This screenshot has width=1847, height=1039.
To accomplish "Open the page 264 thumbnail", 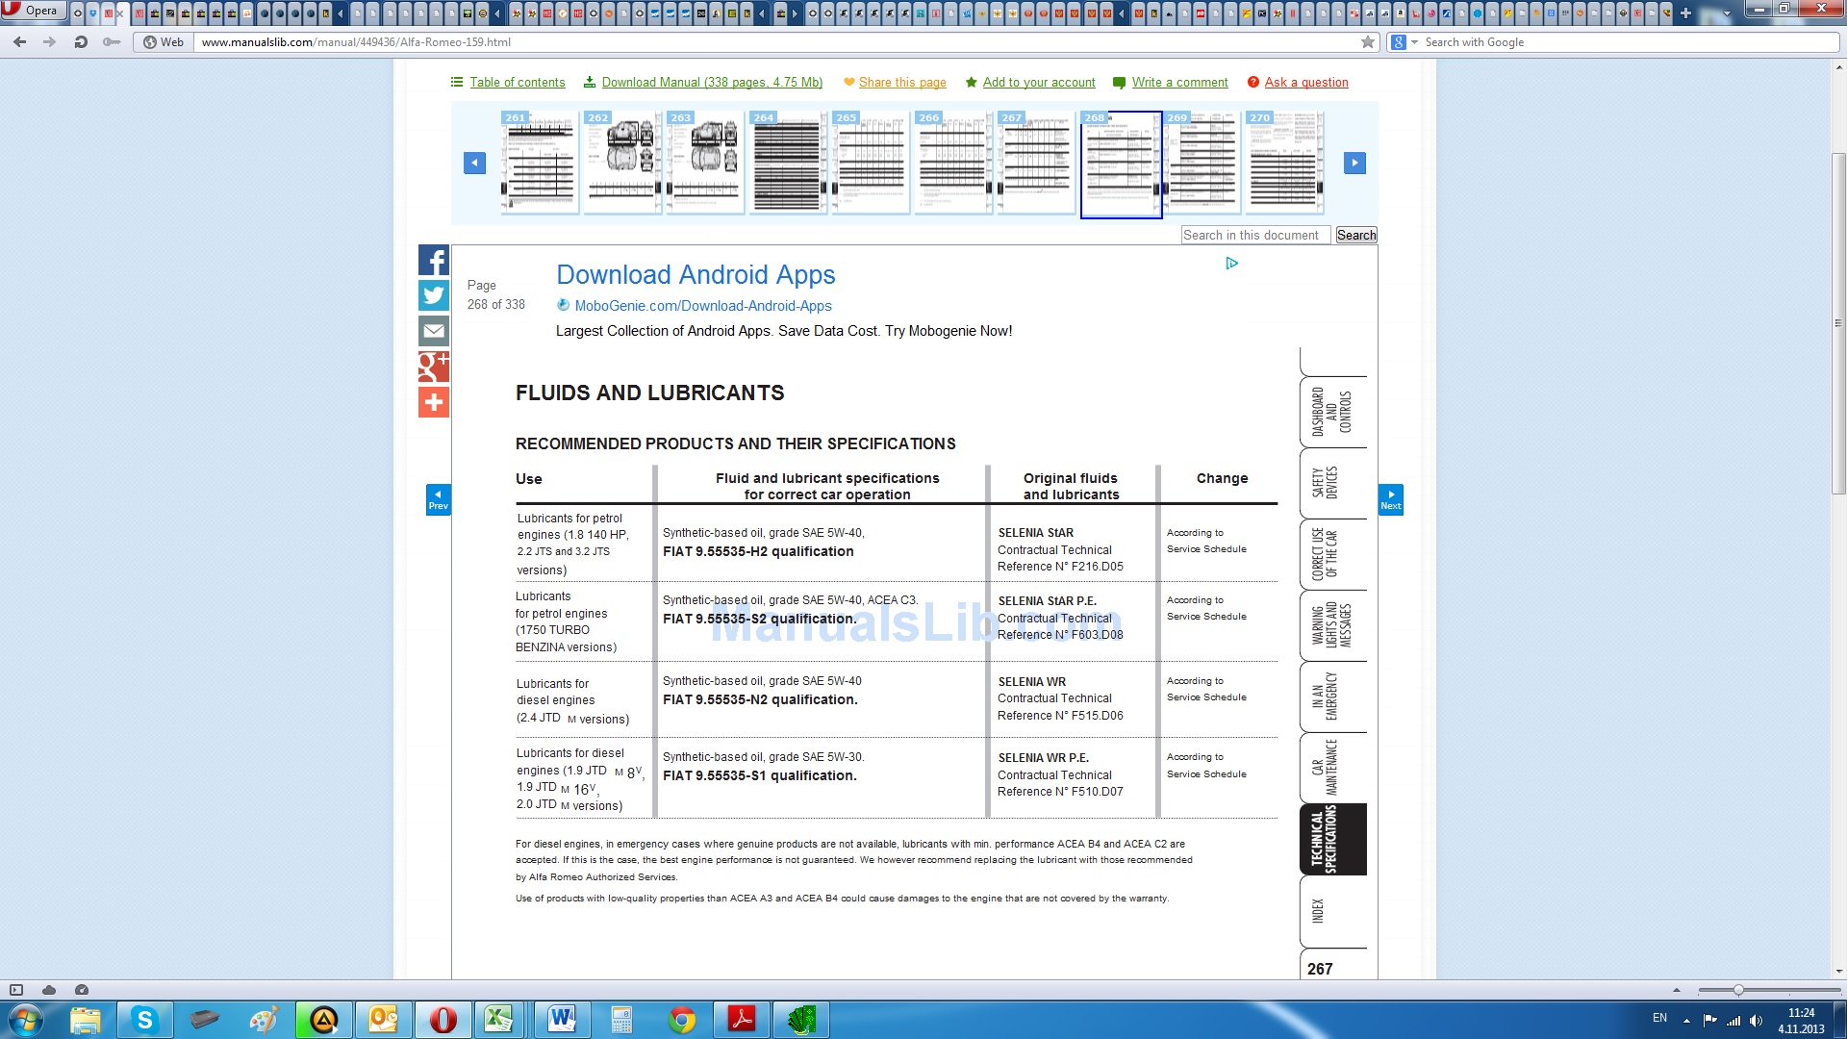I will pos(788,162).
